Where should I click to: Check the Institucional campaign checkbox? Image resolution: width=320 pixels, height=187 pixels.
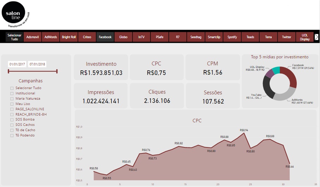12,93
